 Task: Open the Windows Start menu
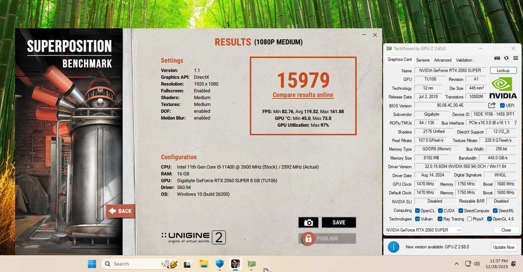pyautogui.click(x=92, y=264)
